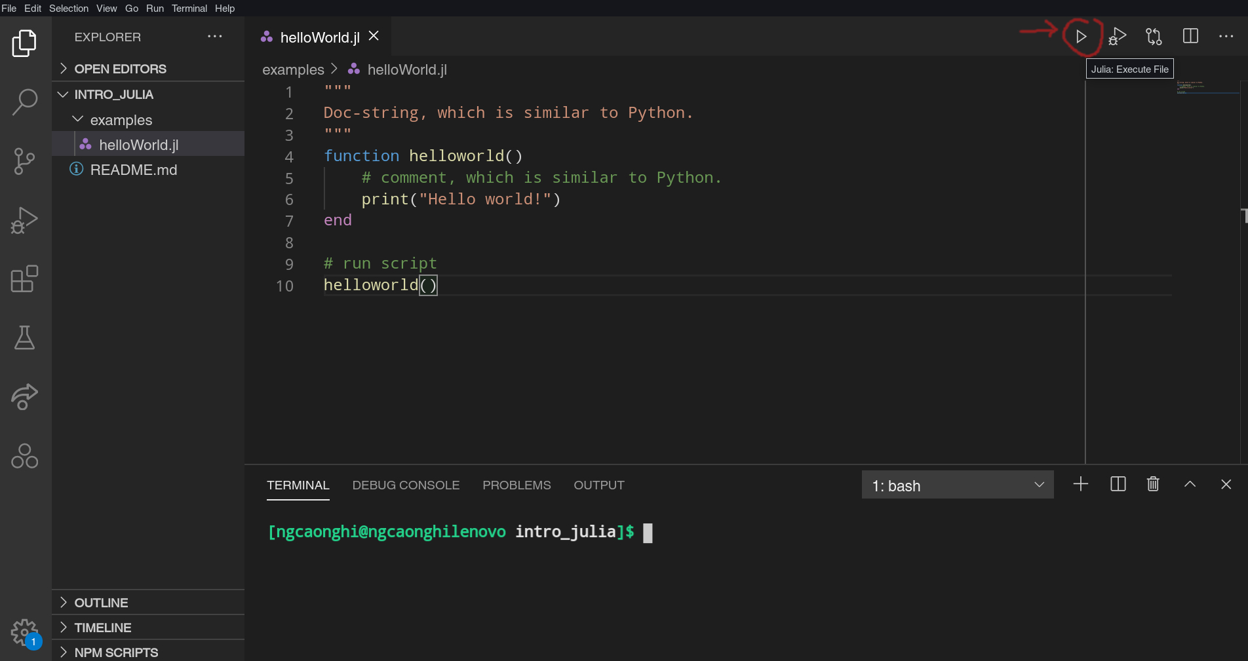1248x661 pixels.
Task: Click line number 4 in gutter
Action: click(289, 157)
